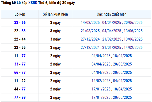Click blue number 99 in 77 - 99 row
The width and height of the screenshot is (152, 102).
click(x=24, y=97)
